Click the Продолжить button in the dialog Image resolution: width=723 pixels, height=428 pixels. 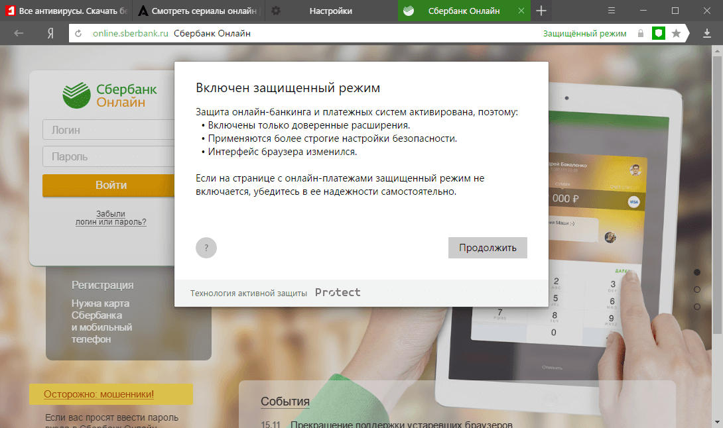pyautogui.click(x=488, y=248)
